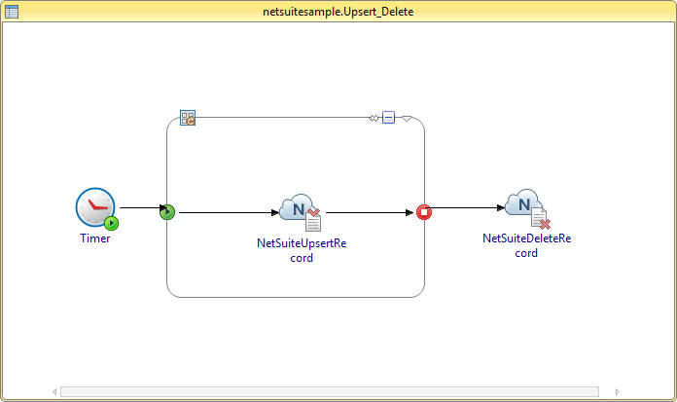The width and height of the screenshot is (677, 402).
Task: Click the NetSuiteUpsertRecord label
Action: tap(302, 250)
